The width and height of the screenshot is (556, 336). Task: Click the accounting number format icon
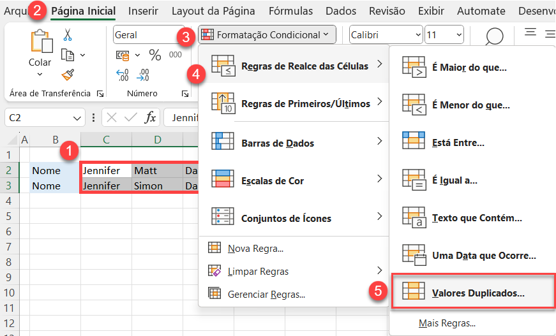123,55
